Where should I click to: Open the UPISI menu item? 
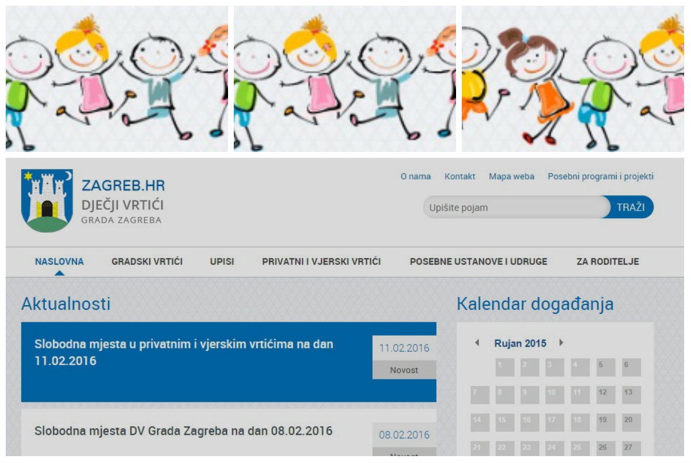pyautogui.click(x=222, y=261)
